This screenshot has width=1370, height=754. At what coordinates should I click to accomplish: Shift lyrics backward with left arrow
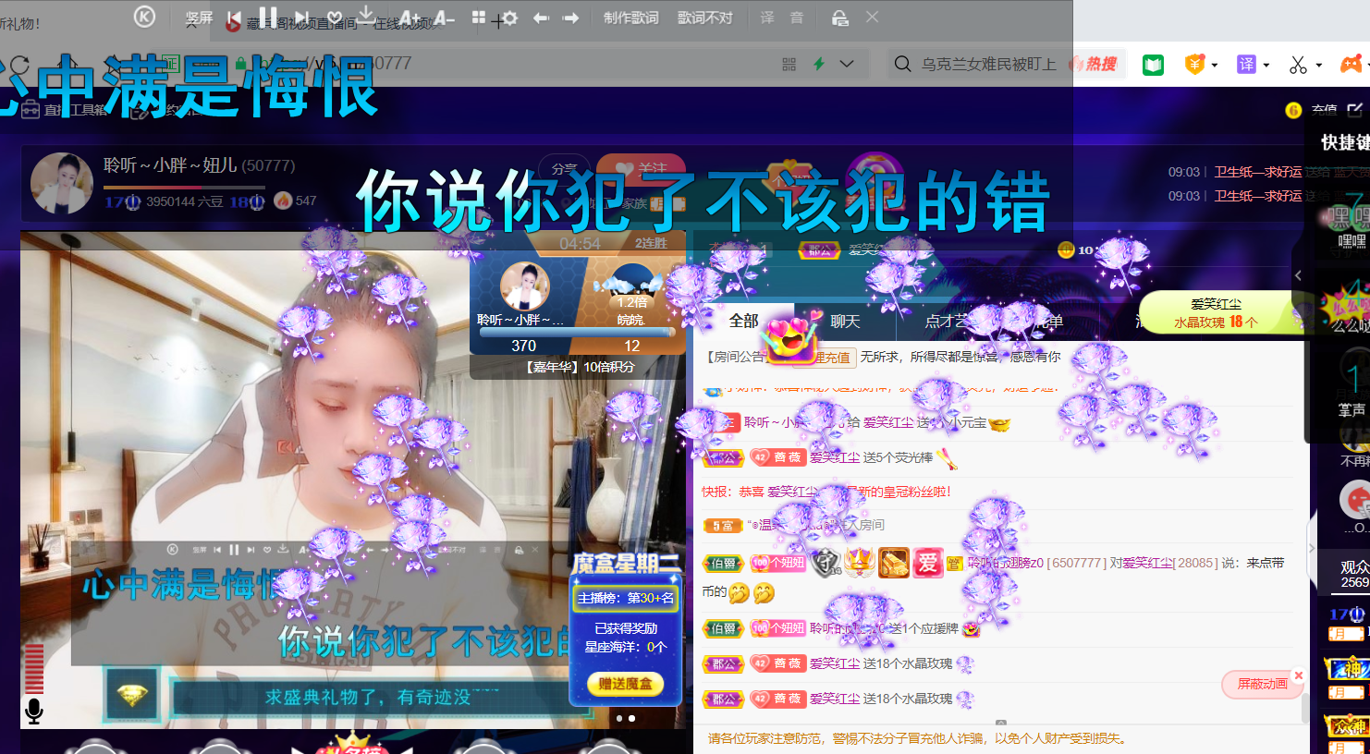click(542, 18)
